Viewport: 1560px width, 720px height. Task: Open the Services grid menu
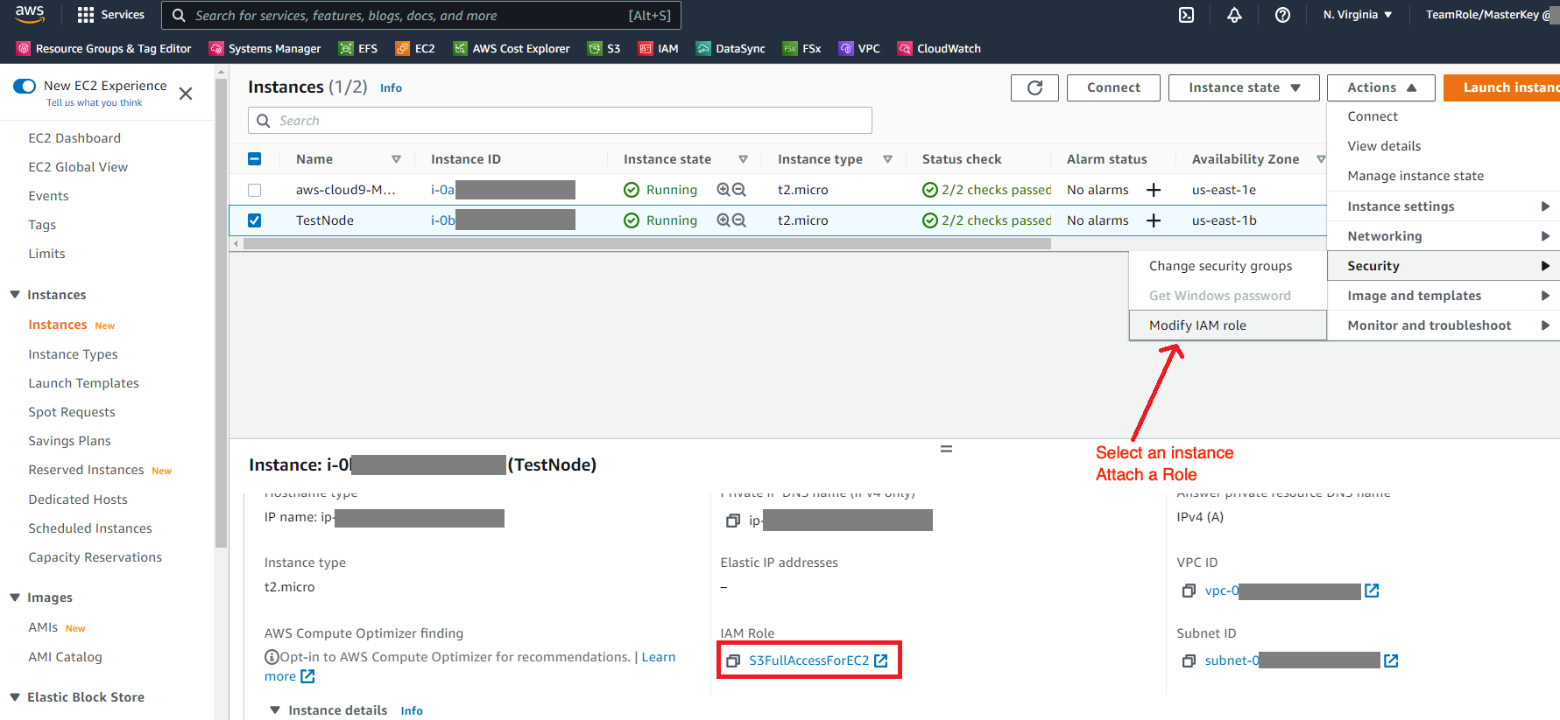(x=110, y=15)
